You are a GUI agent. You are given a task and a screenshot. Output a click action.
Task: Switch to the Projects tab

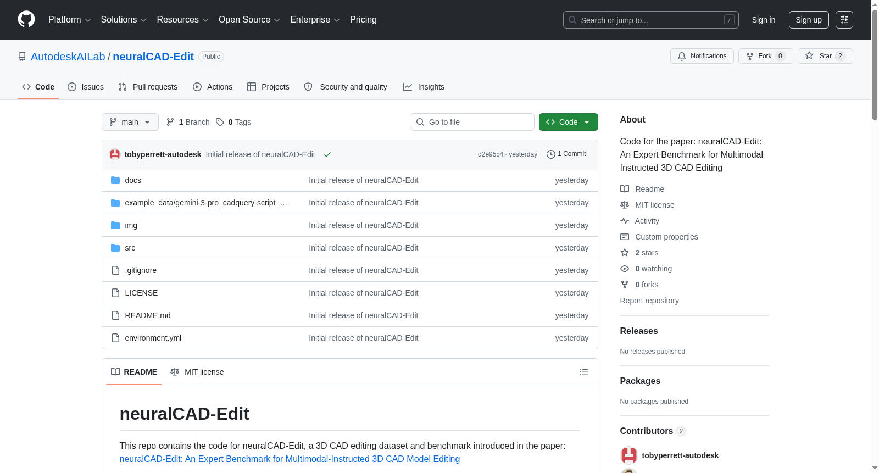268,87
